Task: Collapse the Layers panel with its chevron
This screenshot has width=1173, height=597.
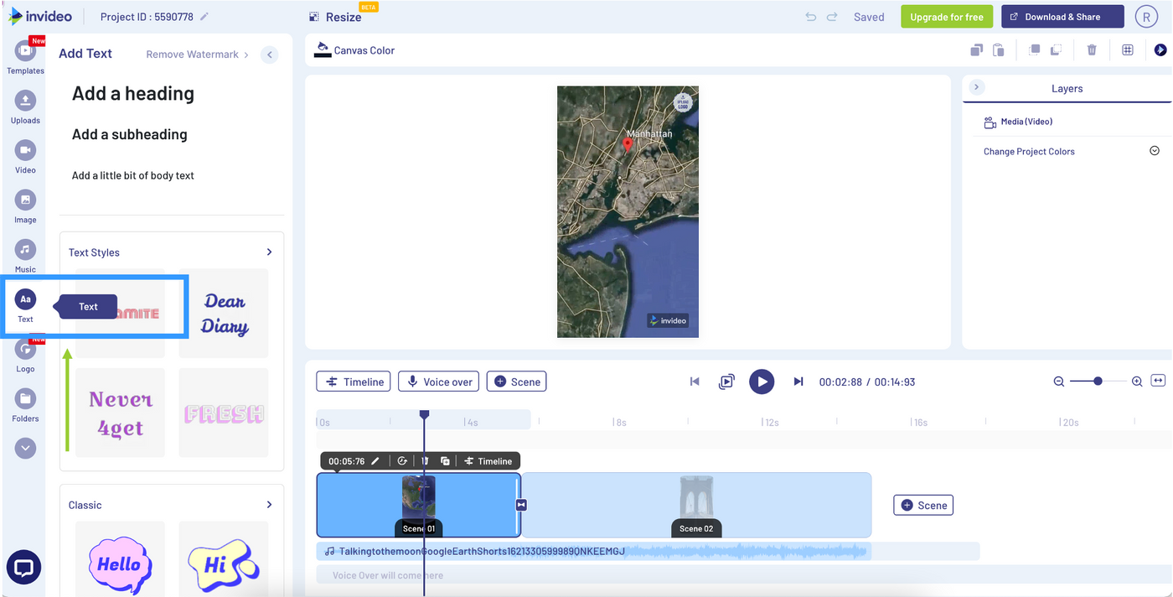Action: 976,86
